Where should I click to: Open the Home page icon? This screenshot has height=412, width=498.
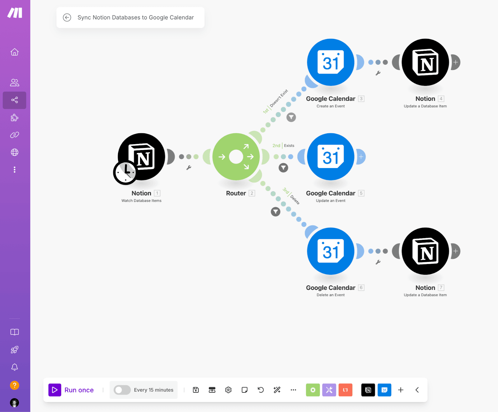15,52
